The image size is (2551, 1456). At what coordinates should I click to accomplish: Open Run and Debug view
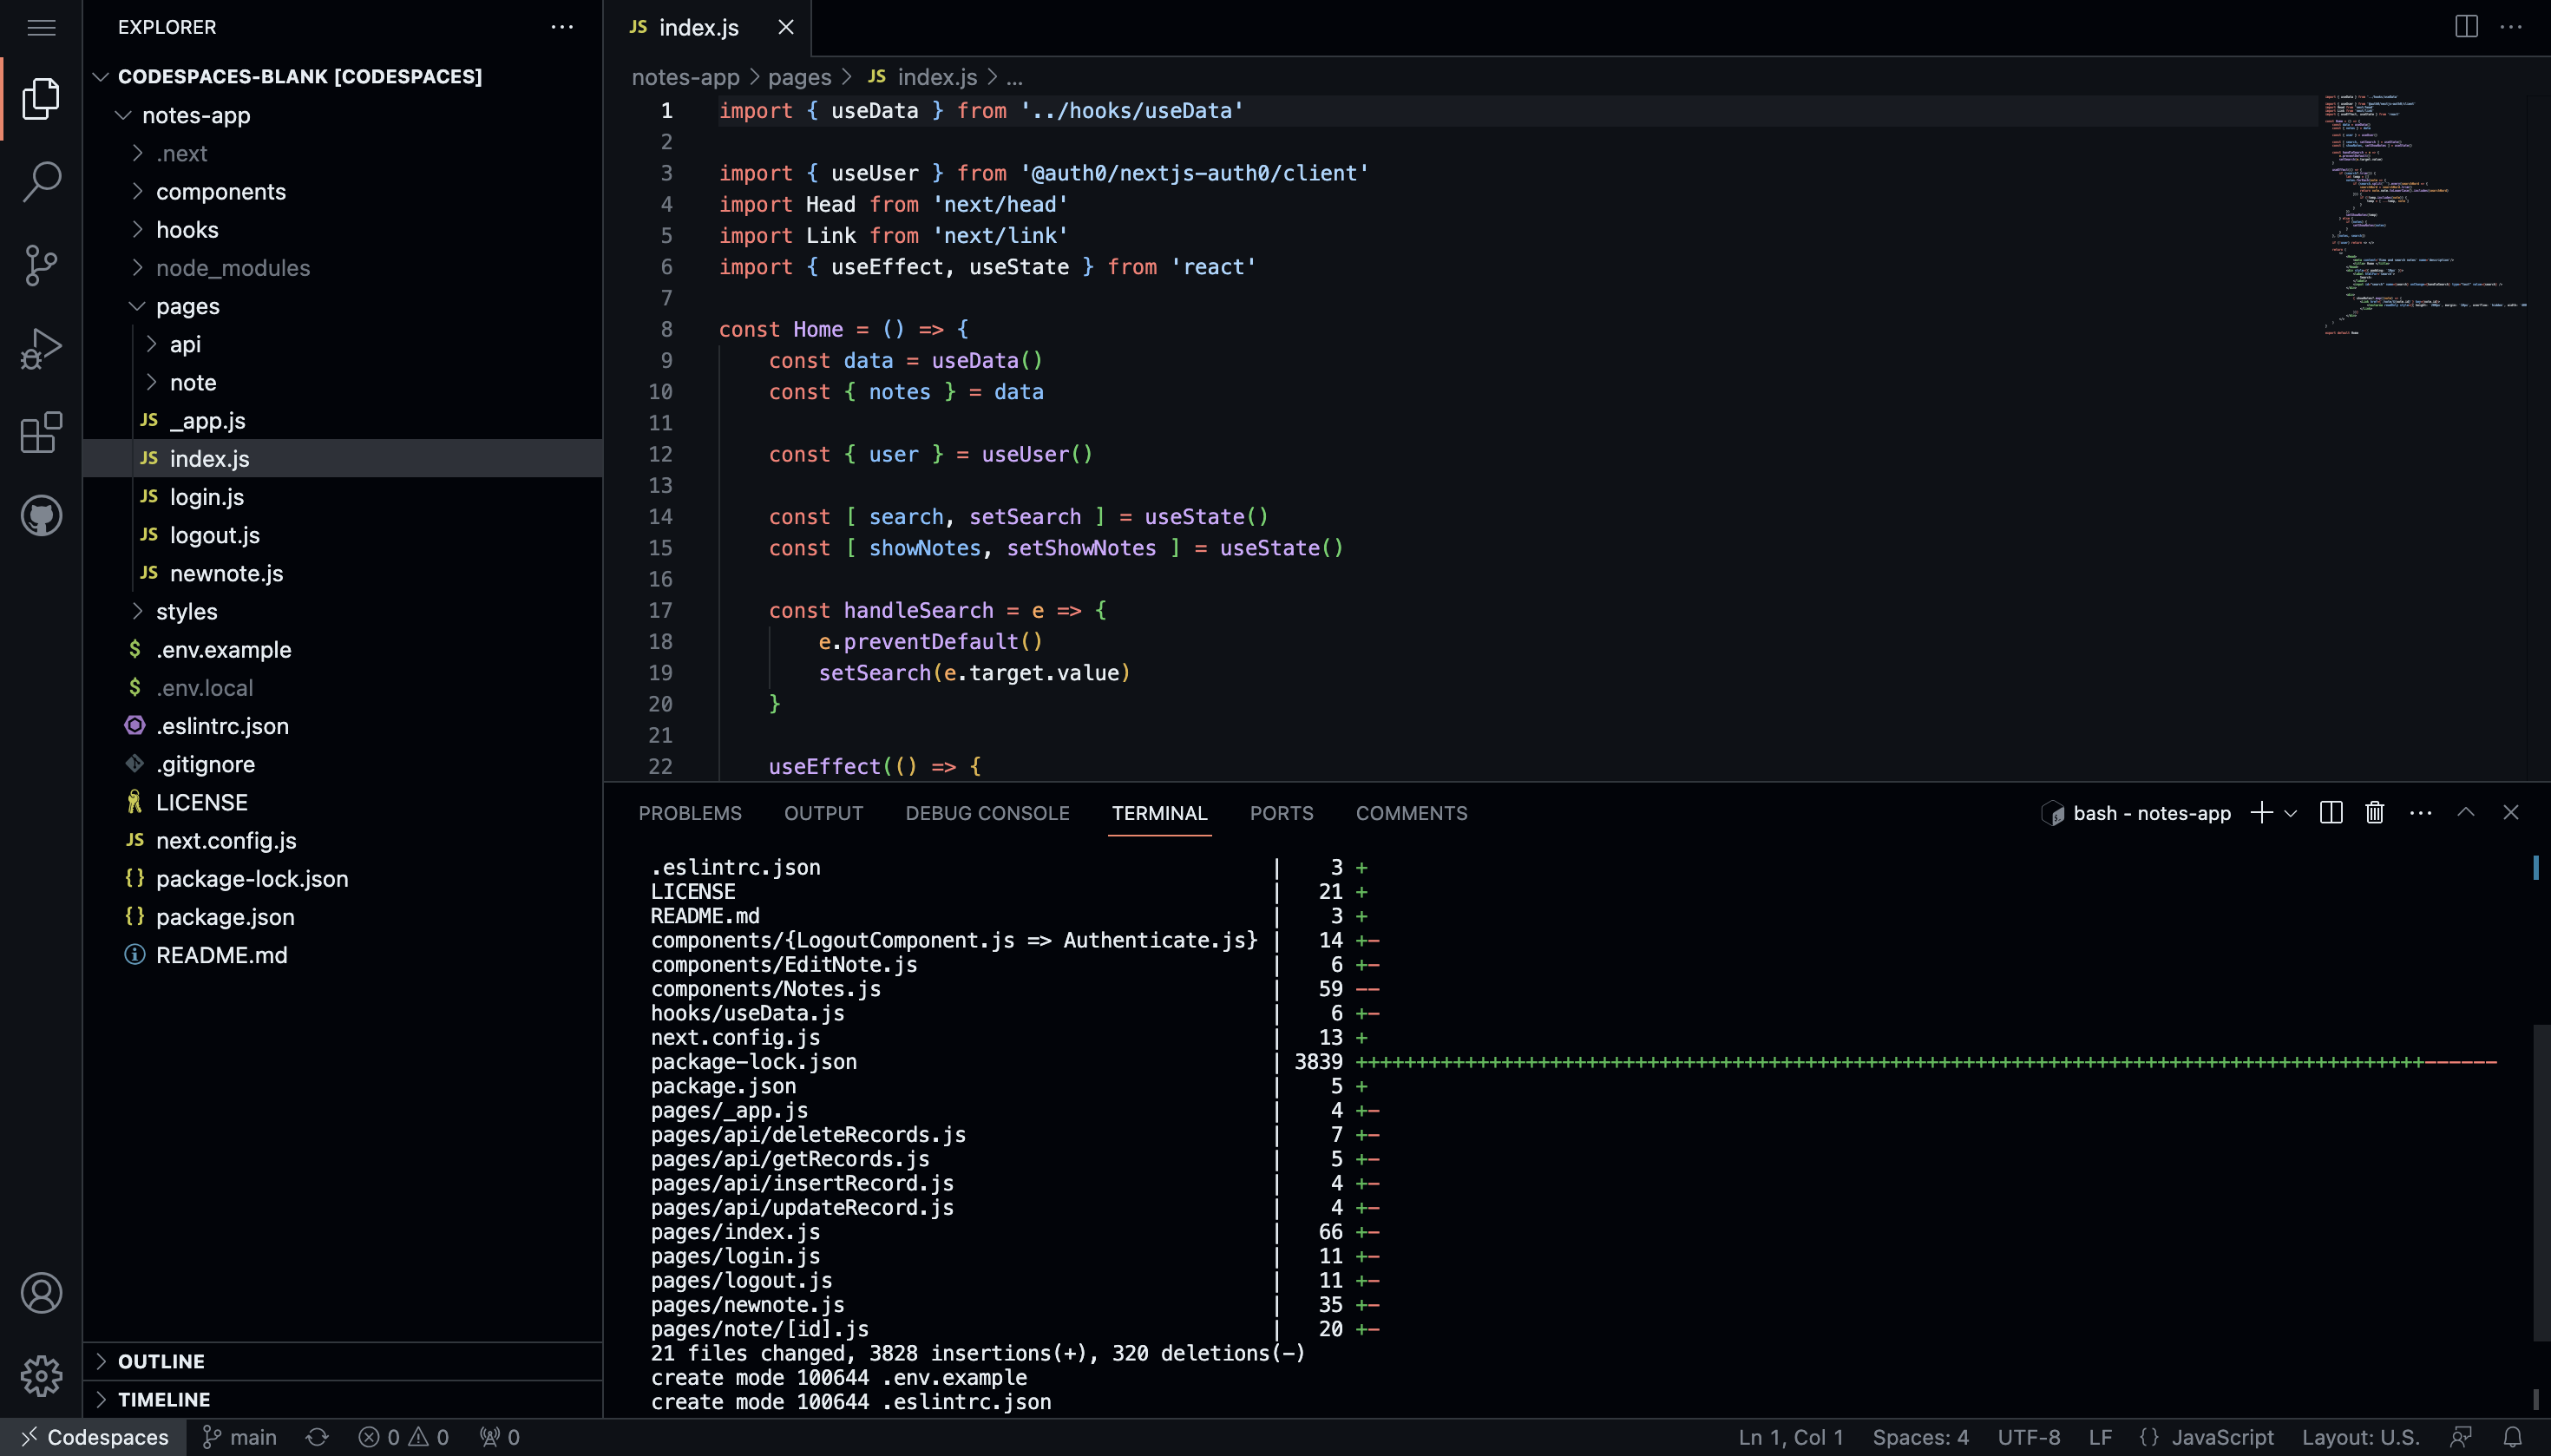[x=41, y=349]
